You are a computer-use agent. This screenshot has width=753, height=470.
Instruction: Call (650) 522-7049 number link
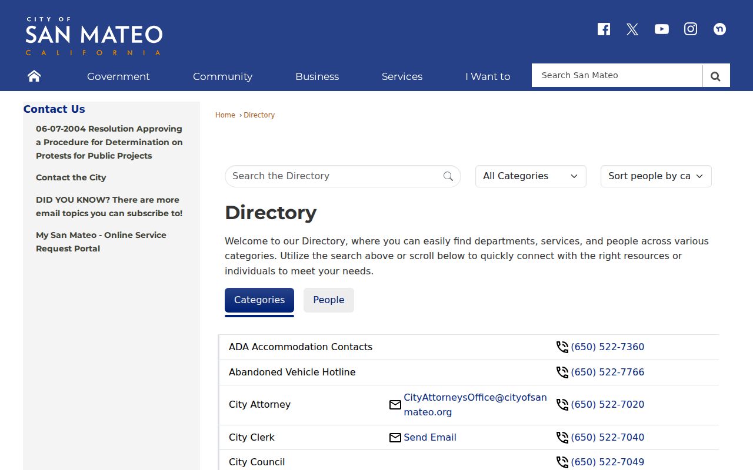[608, 462]
